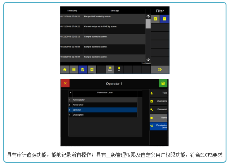Image resolution: width=231 pixels, height=166 pixels.
Task: Select Unassigned permission level row
Action: pyautogui.click(x=102, y=115)
